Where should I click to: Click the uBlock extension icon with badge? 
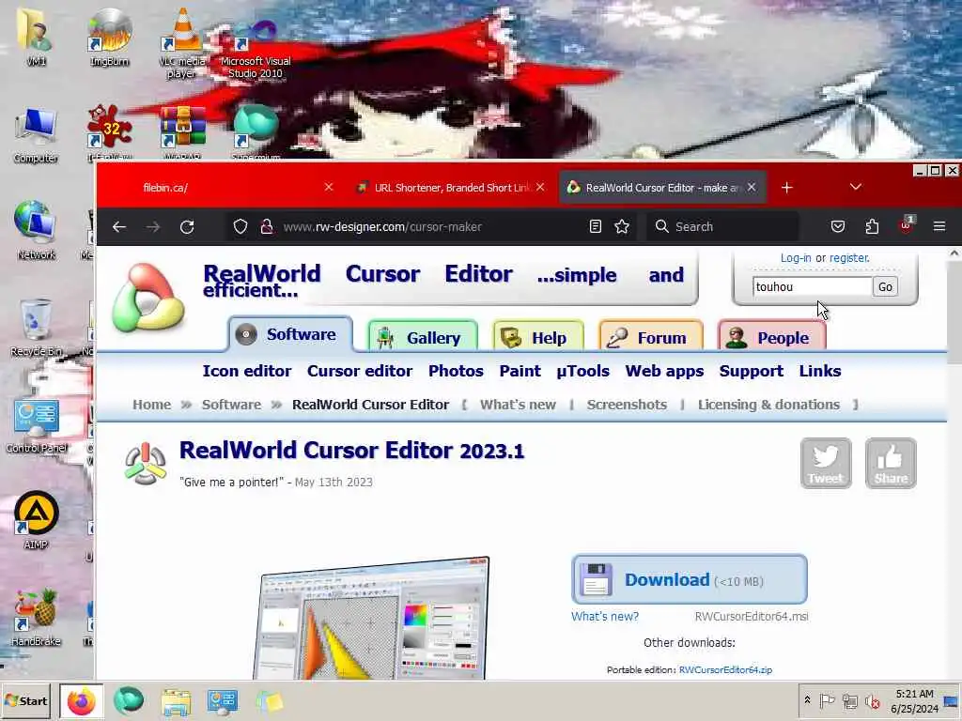click(907, 225)
